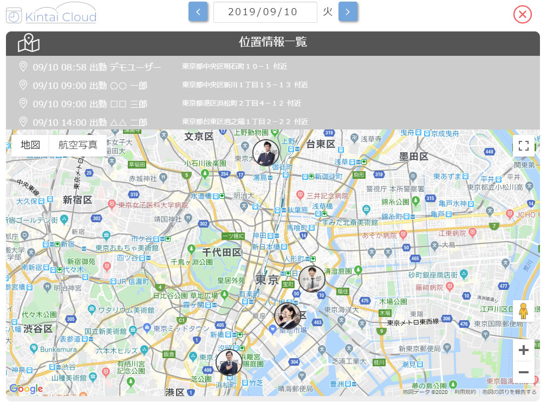547x408 pixels.
Task: Switch map to 地図 view
Action: coord(30,145)
